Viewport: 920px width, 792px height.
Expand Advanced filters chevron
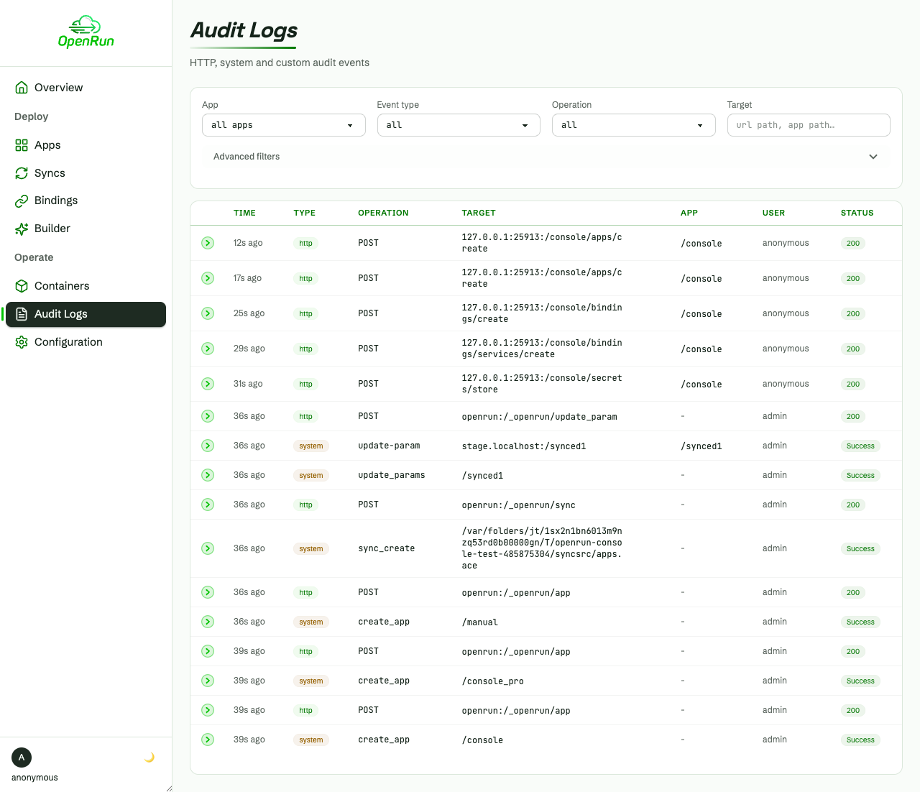(x=873, y=157)
